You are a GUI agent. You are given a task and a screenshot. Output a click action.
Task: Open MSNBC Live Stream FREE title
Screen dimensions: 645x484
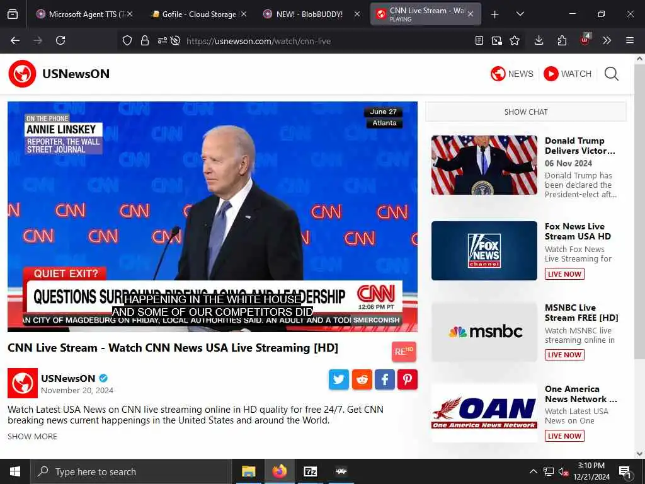581,313
